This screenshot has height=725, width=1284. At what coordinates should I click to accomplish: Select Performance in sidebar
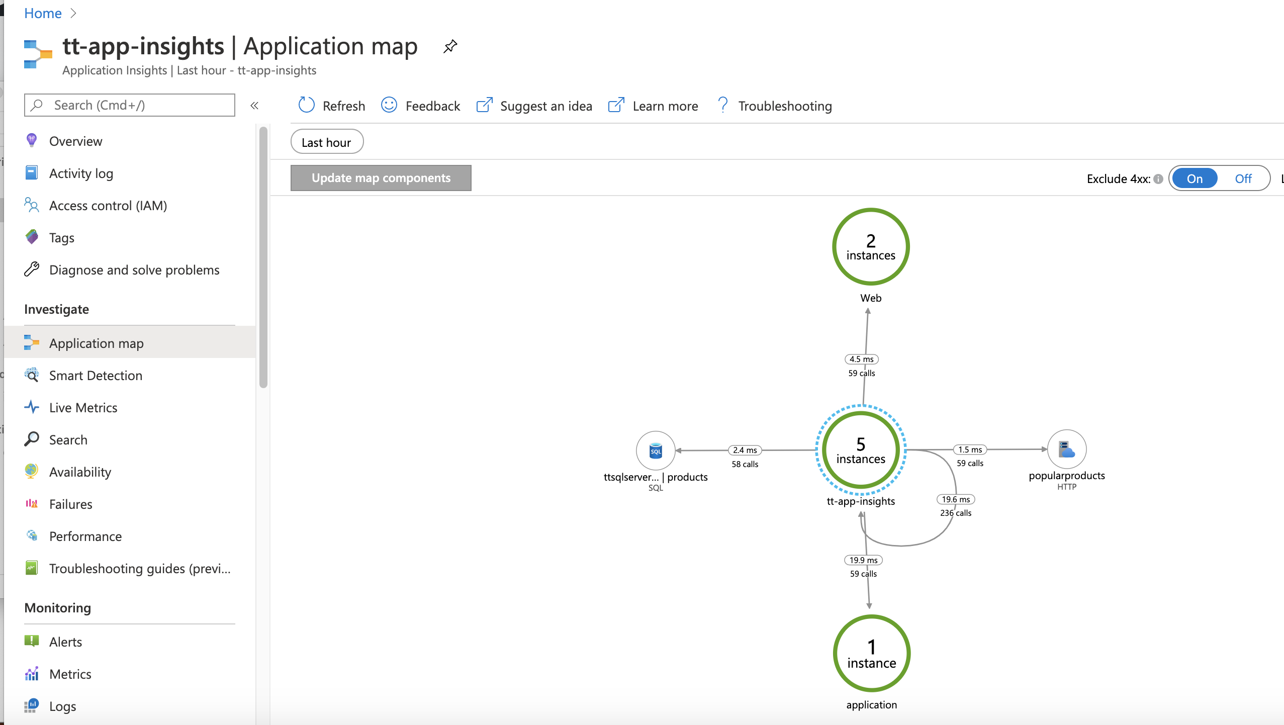click(86, 536)
